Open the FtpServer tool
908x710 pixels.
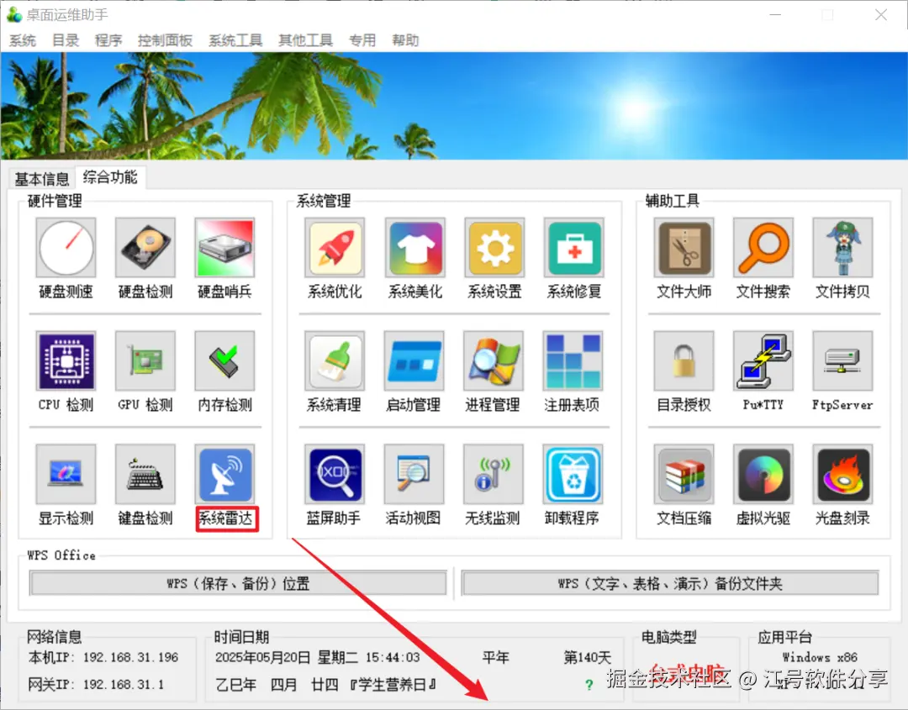click(842, 361)
